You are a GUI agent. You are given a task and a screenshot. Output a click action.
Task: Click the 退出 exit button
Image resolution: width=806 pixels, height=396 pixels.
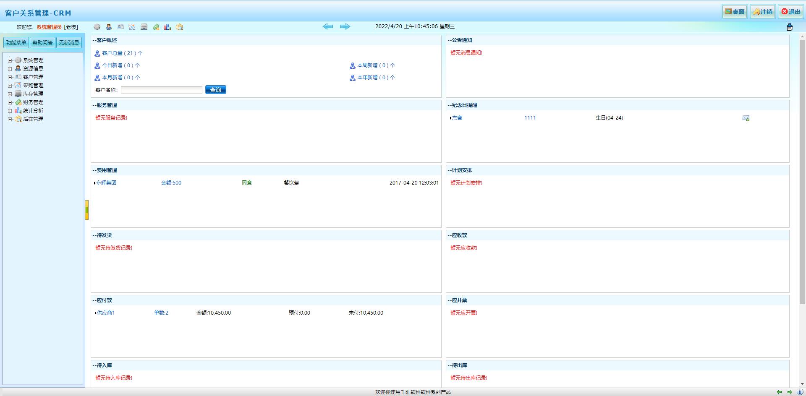[791, 12]
